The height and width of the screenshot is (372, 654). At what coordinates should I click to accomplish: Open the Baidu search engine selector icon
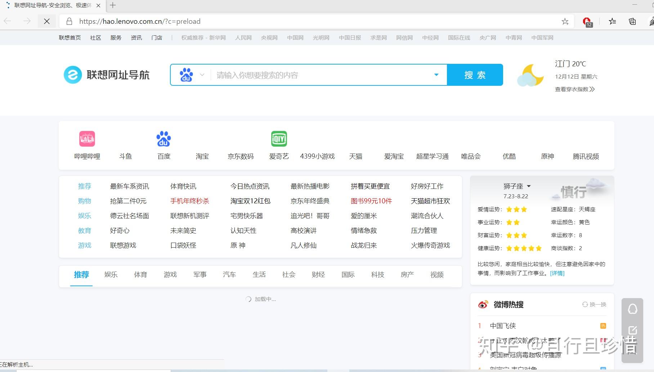click(x=186, y=75)
